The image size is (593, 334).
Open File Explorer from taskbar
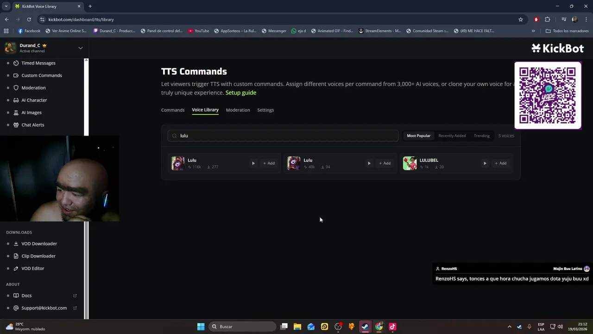[297, 327]
